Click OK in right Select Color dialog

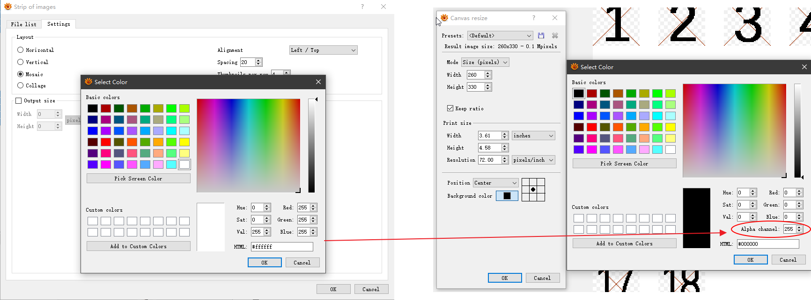pos(751,260)
